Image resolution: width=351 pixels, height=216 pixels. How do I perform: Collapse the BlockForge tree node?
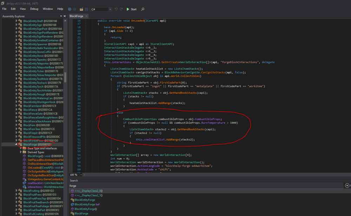click(x=16, y=144)
